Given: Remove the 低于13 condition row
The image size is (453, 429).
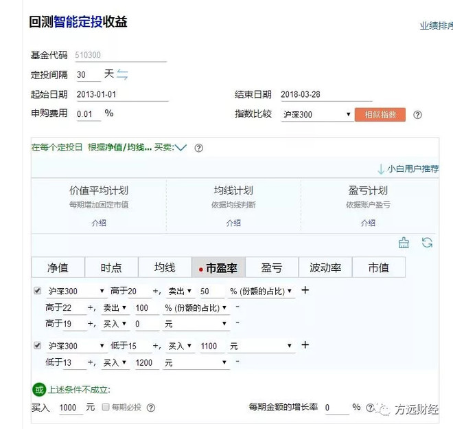Looking at the screenshot, I should coord(237,361).
